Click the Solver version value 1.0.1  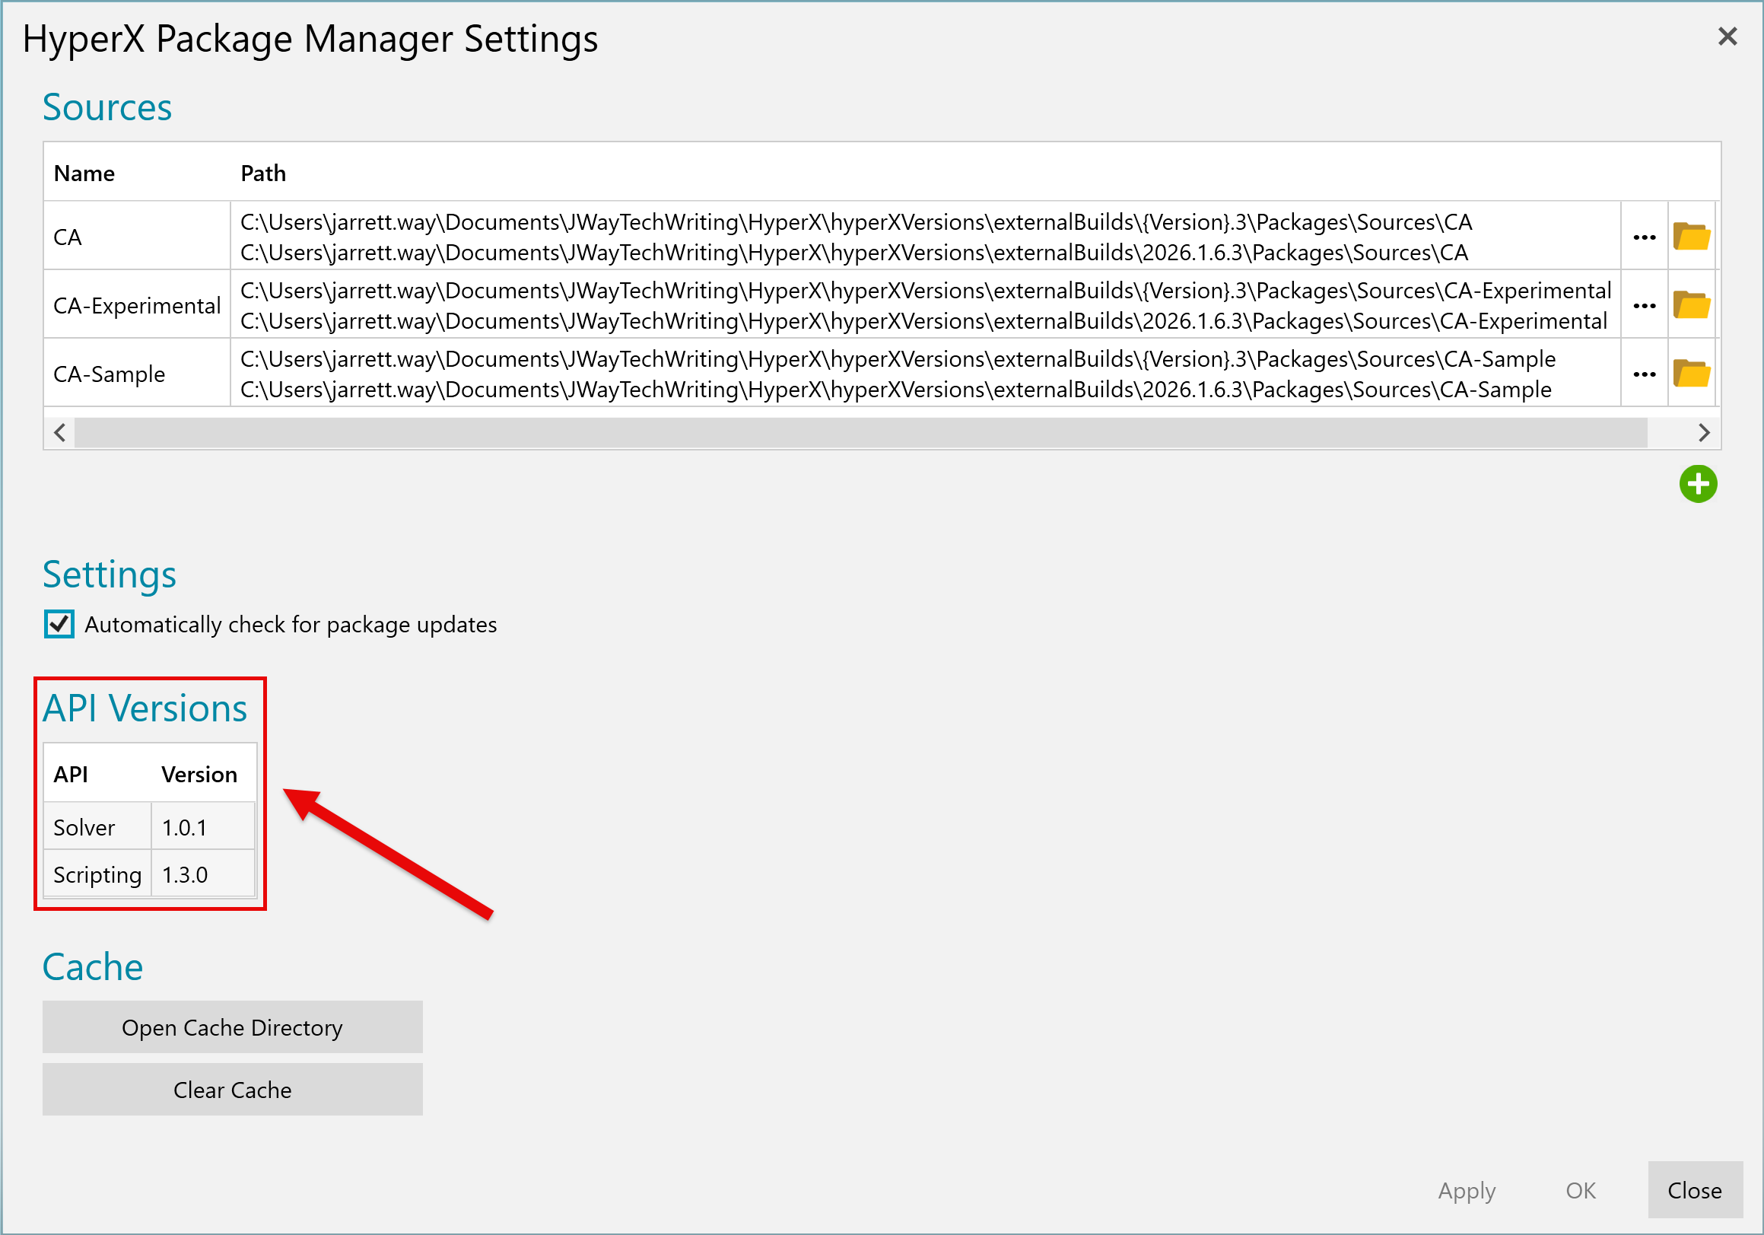coord(184,827)
